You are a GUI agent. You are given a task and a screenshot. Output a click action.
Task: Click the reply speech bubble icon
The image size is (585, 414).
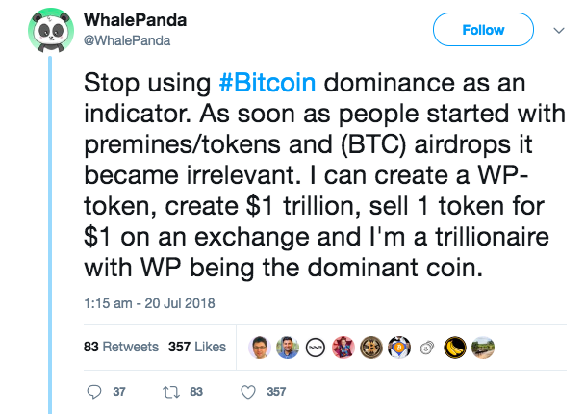click(x=93, y=392)
